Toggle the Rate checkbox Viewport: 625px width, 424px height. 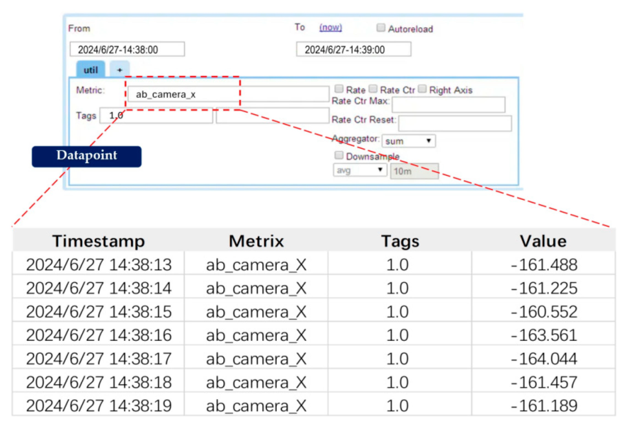tap(338, 89)
